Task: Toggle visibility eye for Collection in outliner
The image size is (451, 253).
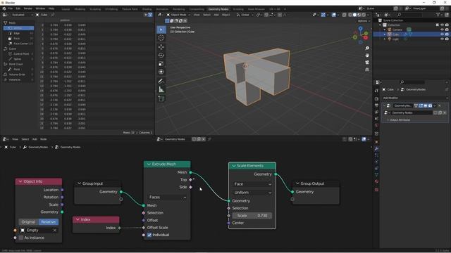Action: tap(442, 25)
